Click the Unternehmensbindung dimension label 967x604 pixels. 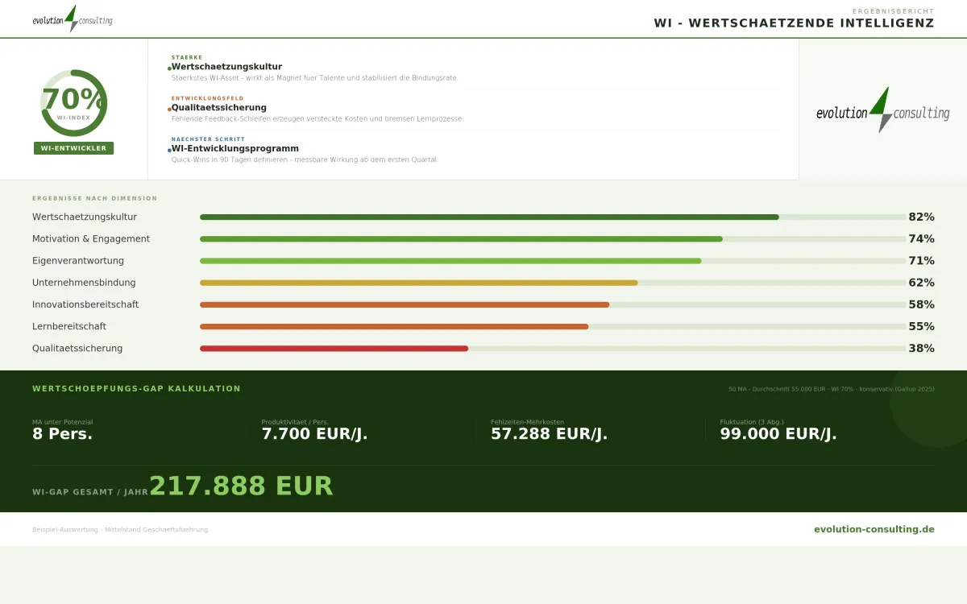84,283
